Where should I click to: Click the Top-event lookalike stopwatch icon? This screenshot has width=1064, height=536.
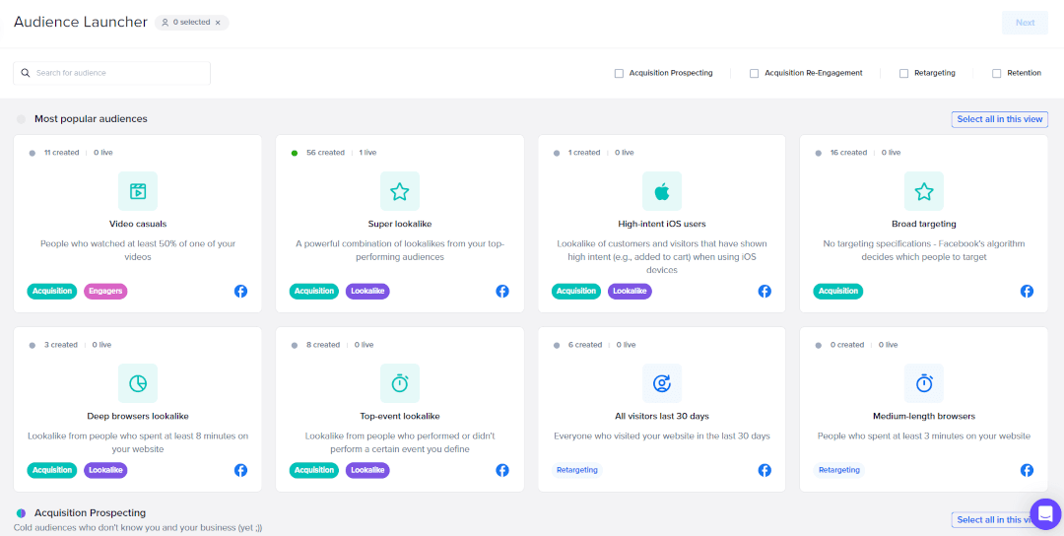click(400, 383)
